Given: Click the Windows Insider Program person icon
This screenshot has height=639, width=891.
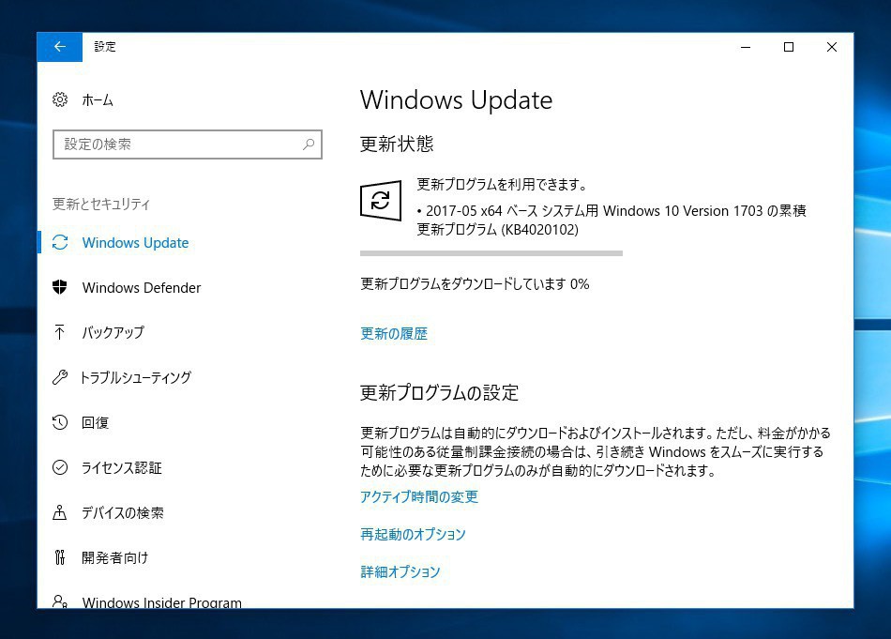Looking at the screenshot, I should [60, 601].
